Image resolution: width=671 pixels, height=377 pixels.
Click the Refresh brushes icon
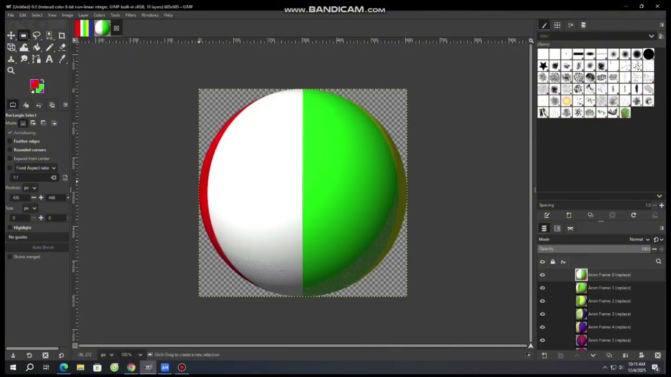click(633, 215)
